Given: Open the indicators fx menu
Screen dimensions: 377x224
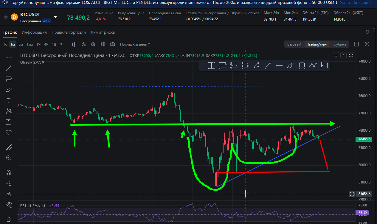Looking at the screenshot, I should [84, 44].
